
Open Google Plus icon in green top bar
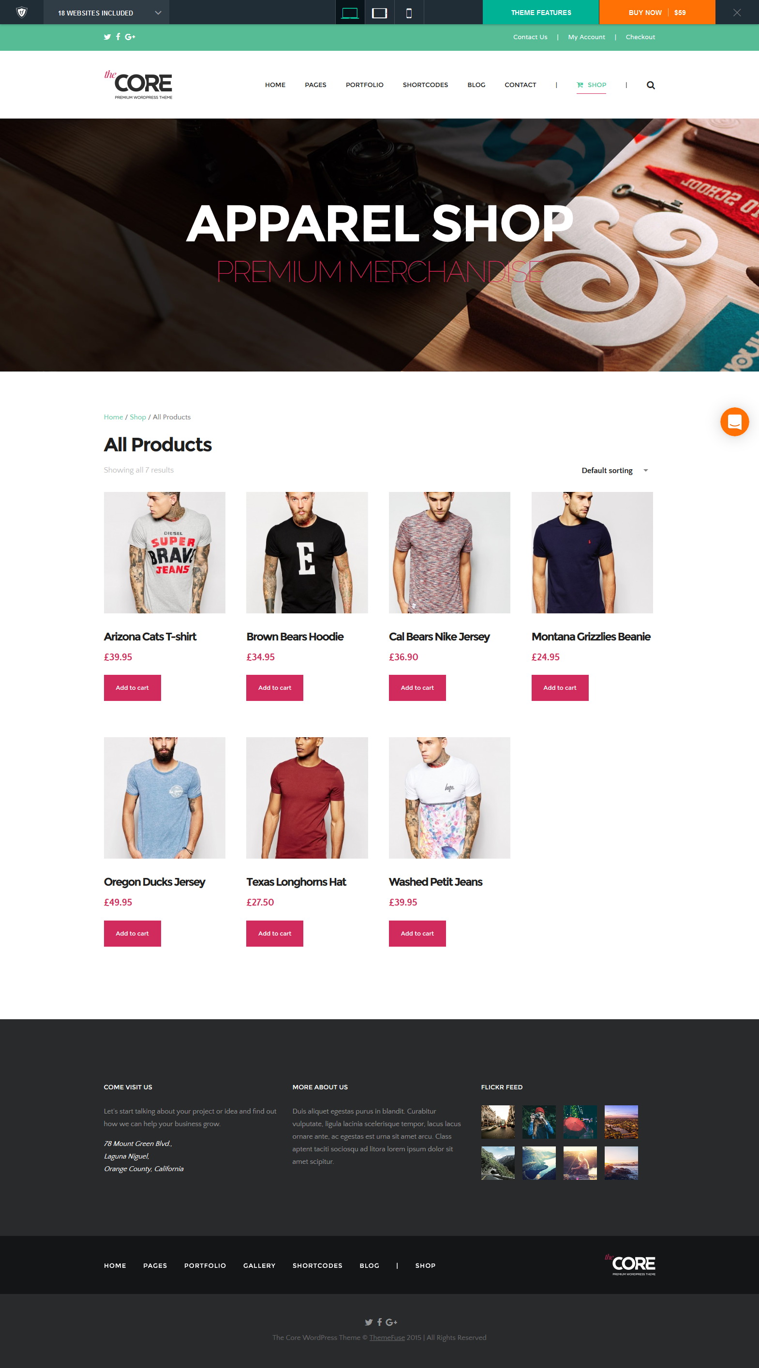tap(130, 37)
